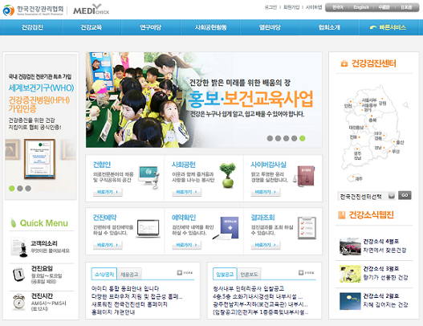This screenshot has width=423, height=326.
Task: Click the computer monitor icon in 건협인
Action: (x=149, y=177)
